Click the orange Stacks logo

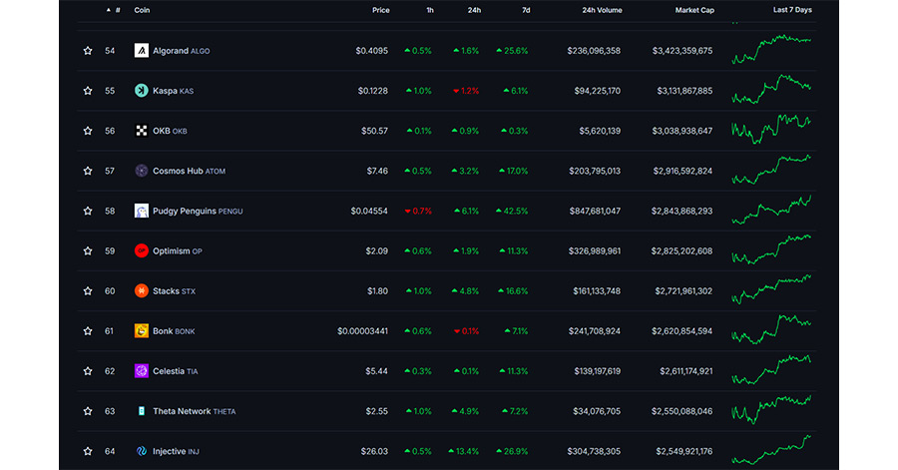[142, 290]
